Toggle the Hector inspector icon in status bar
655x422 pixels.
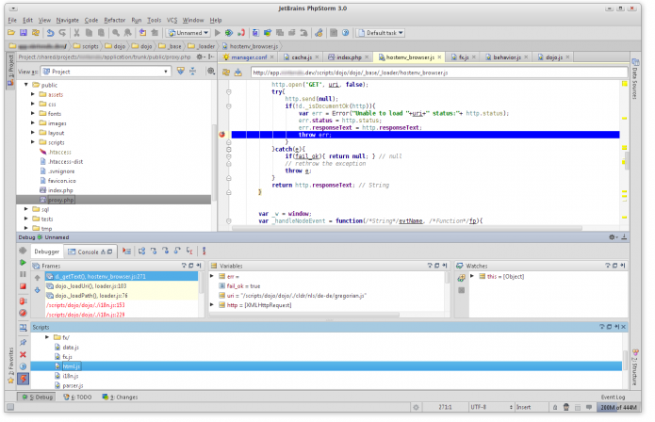tap(566, 407)
